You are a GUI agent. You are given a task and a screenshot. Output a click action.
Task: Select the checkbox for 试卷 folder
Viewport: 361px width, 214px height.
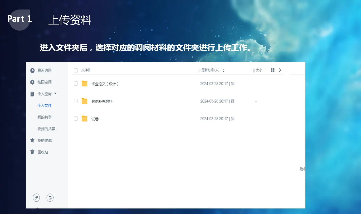point(76,119)
